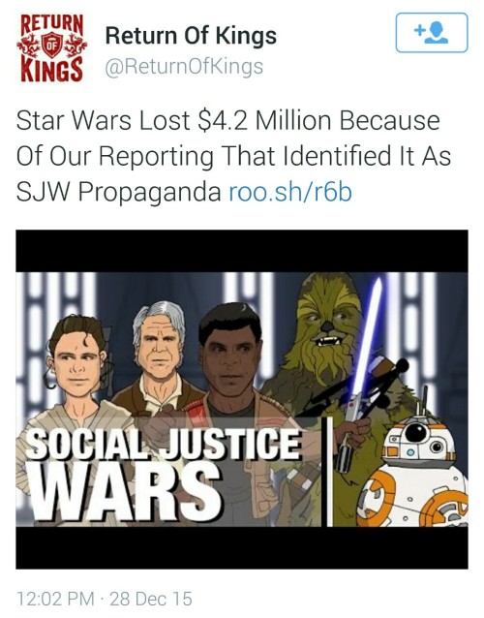
Task: Tap the 'SOCIAL JUSTICE' caption on the image
Action: [163, 444]
